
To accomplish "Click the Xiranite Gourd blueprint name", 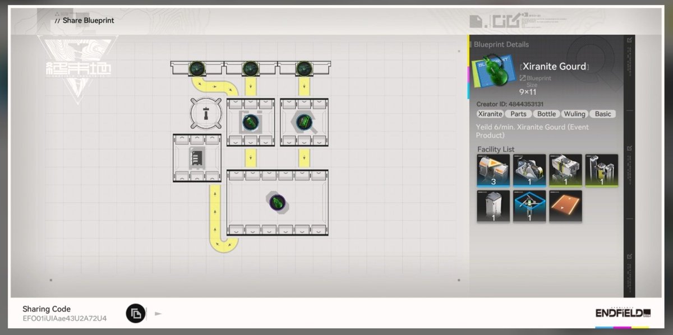I will [554, 66].
